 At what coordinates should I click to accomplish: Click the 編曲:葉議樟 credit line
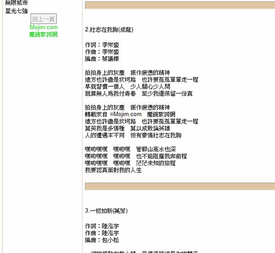pos(102,59)
